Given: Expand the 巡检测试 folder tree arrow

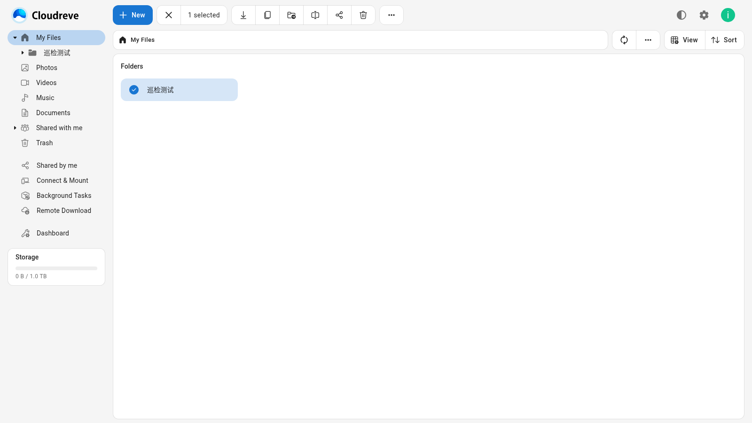Looking at the screenshot, I should click(x=23, y=53).
